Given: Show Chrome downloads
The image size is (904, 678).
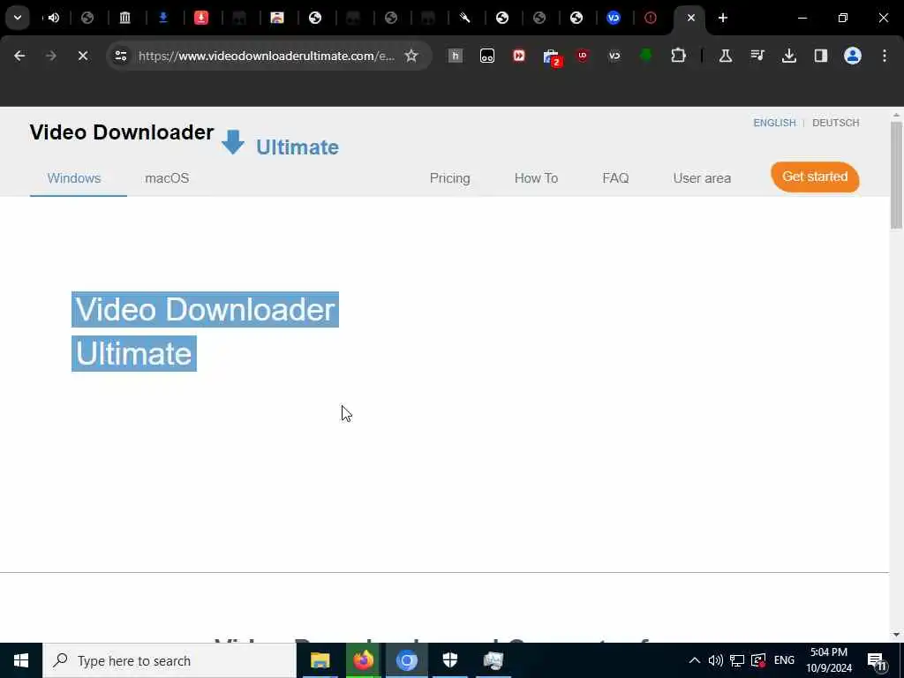Looking at the screenshot, I should pyautogui.click(x=788, y=56).
